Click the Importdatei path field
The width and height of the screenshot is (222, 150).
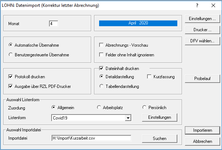[91, 138]
